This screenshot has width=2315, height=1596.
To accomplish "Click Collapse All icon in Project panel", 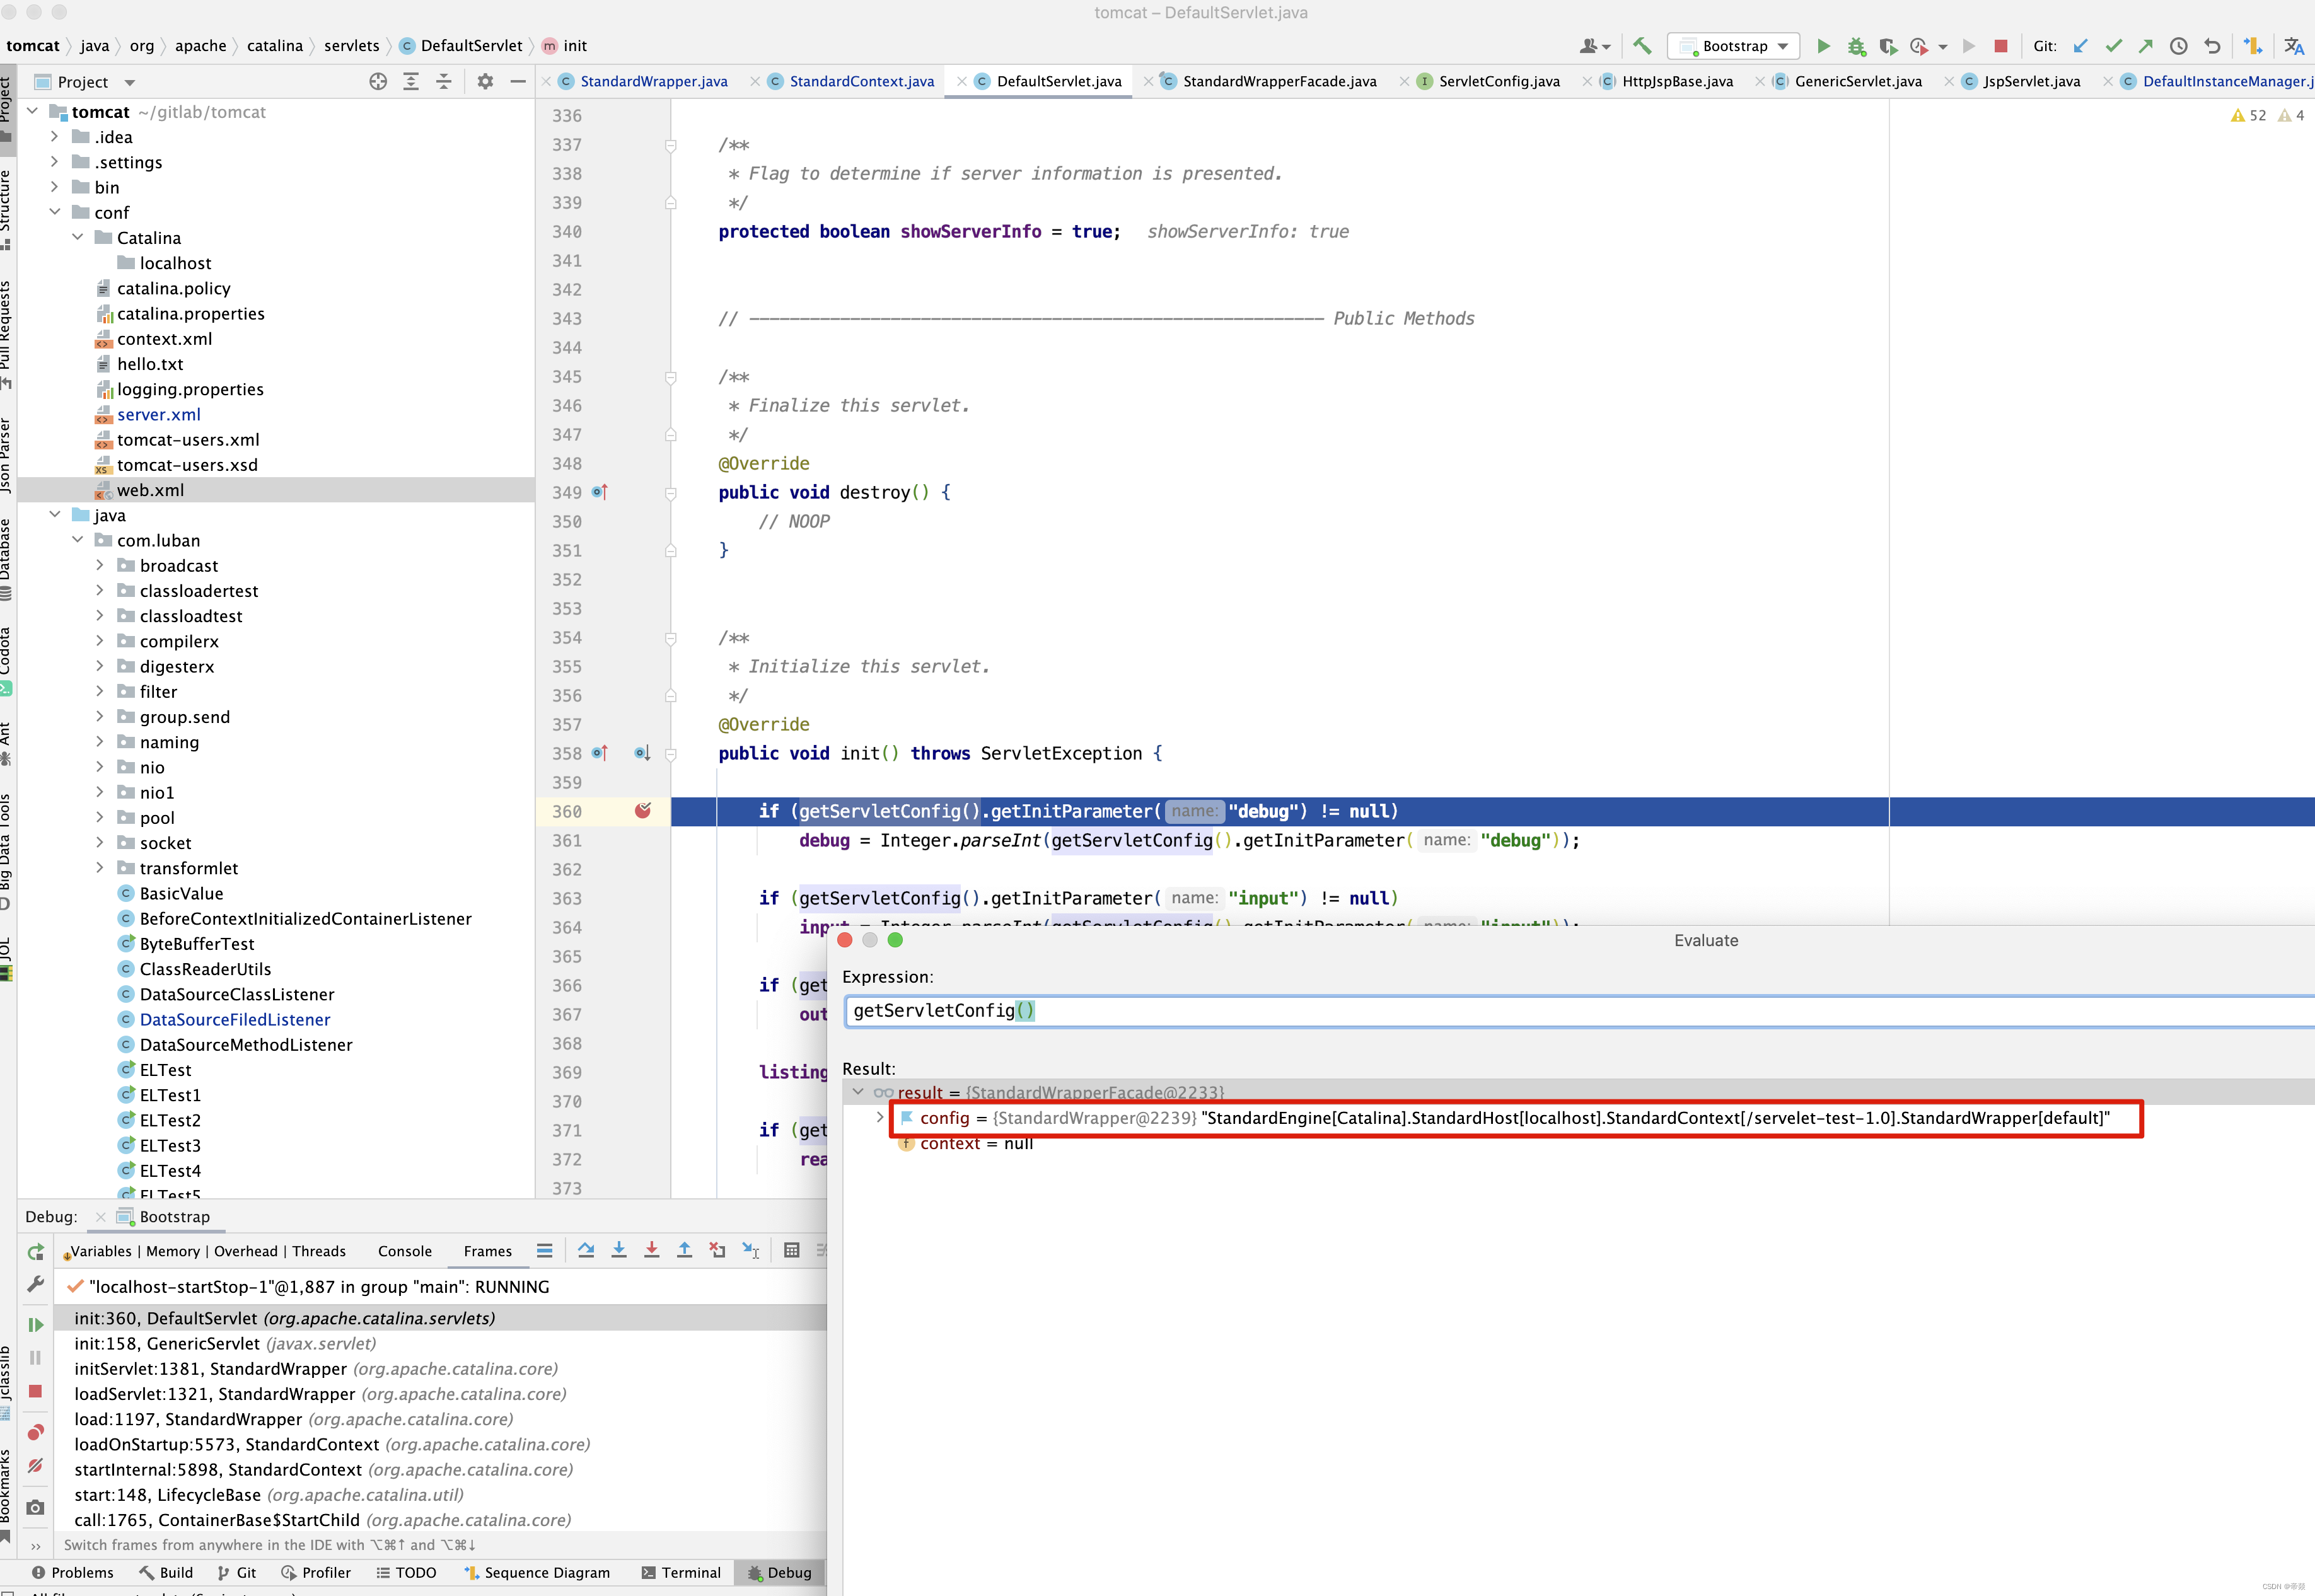I will point(444,82).
